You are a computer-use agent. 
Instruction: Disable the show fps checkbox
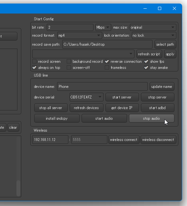click(146, 61)
